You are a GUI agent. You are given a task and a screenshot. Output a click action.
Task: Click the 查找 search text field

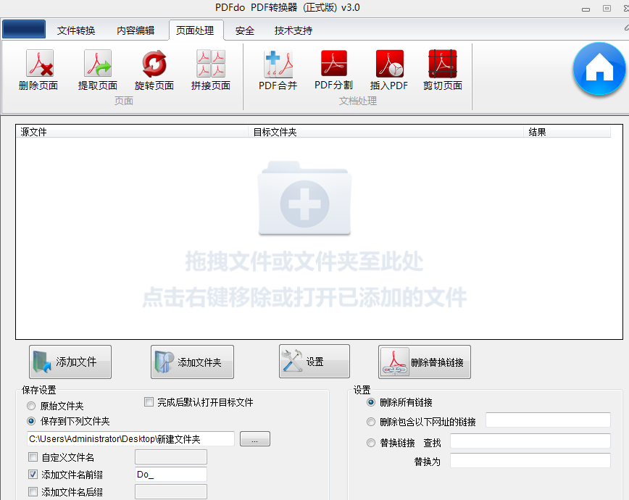coord(530,441)
